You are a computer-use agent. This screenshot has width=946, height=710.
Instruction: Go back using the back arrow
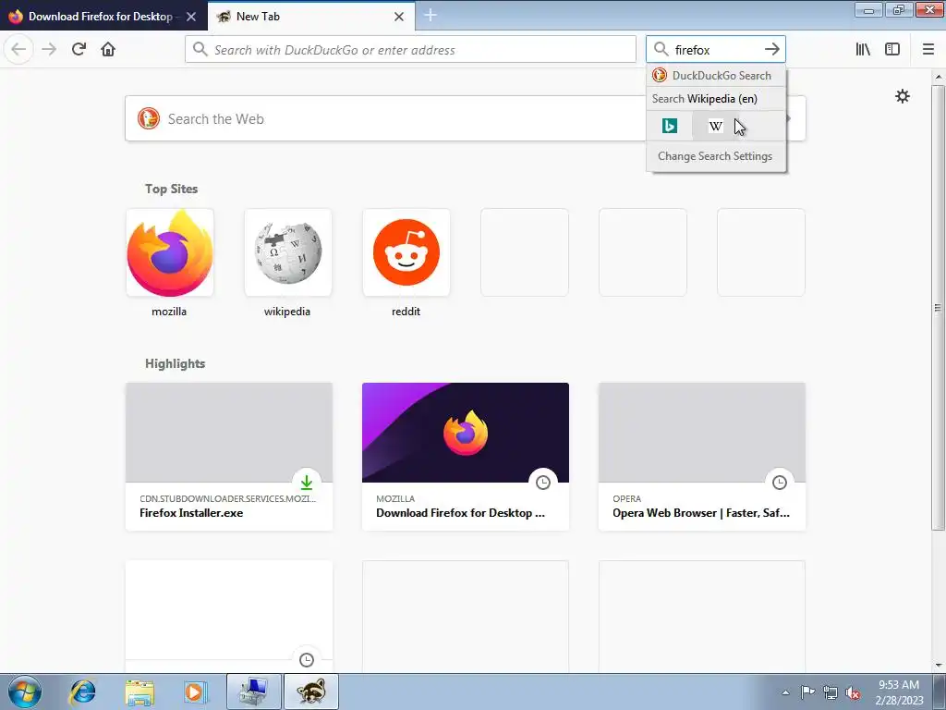pos(18,49)
